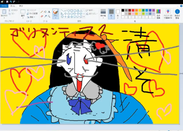Click the Copy (コピー) button
Screen dimensions: 183x131
12,14
